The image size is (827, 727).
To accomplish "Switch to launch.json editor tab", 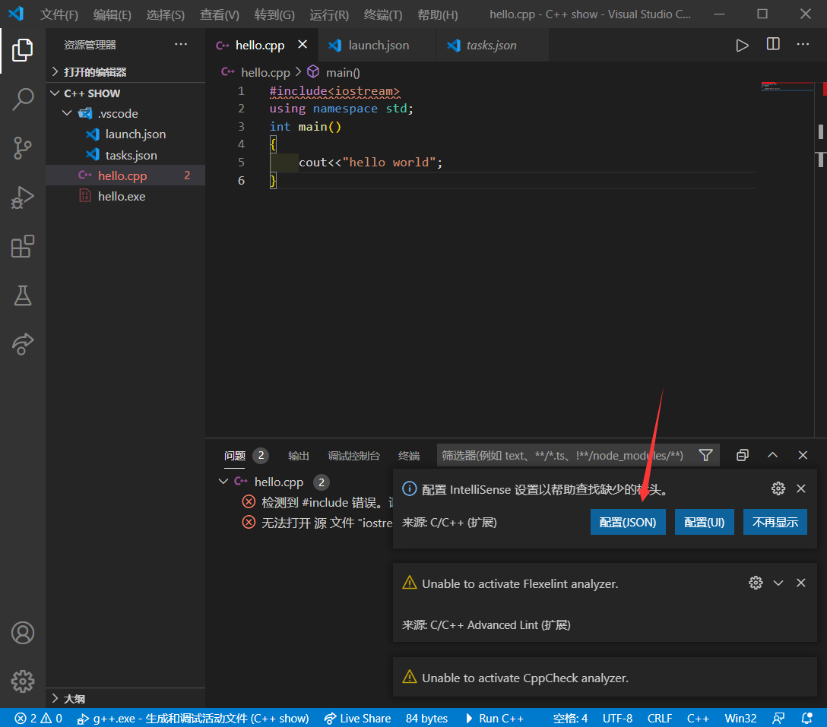I will pyautogui.click(x=377, y=46).
